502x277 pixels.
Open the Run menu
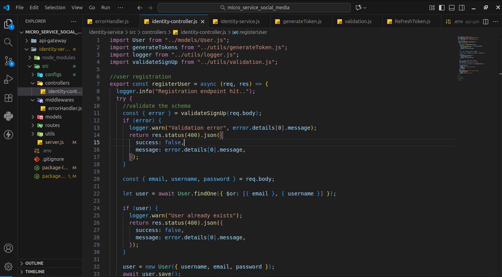pyautogui.click(x=105, y=8)
